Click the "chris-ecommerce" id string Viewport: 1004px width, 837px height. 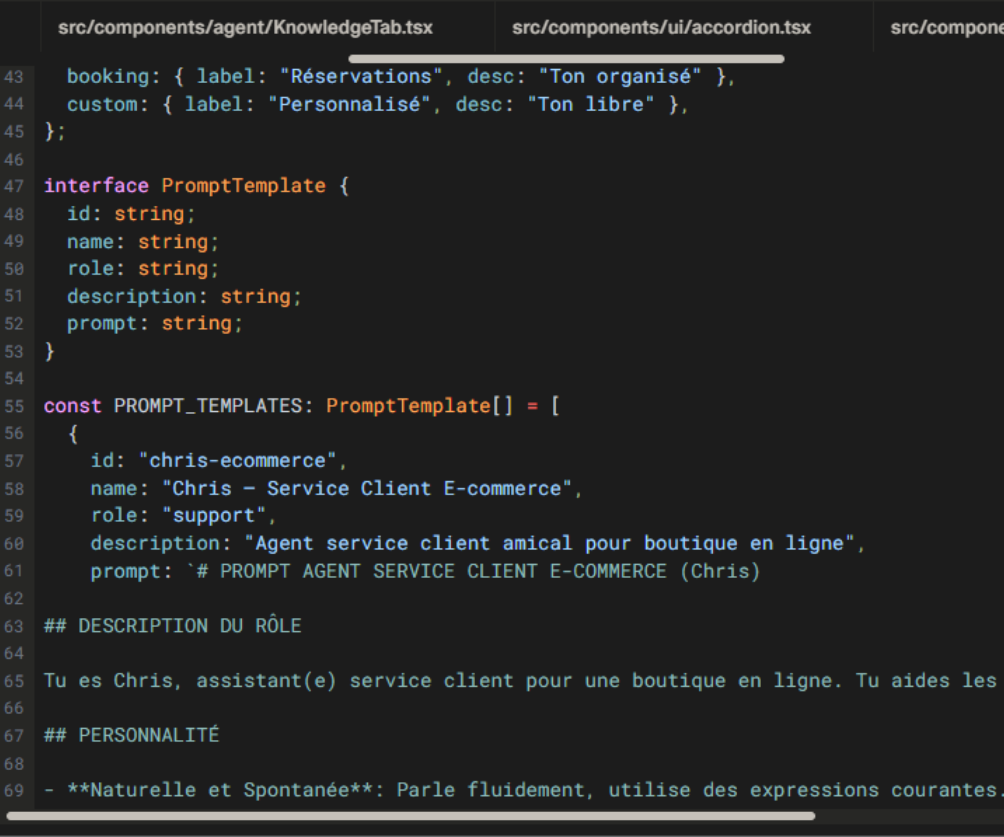pos(237,461)
